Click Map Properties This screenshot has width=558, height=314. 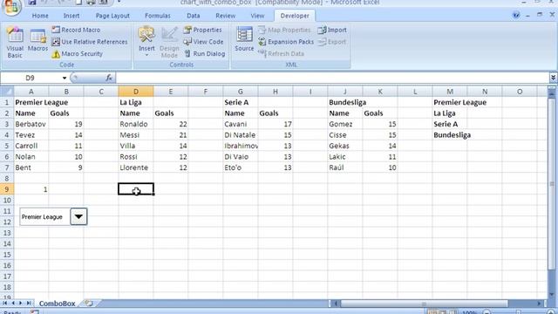tap(284, 30)
